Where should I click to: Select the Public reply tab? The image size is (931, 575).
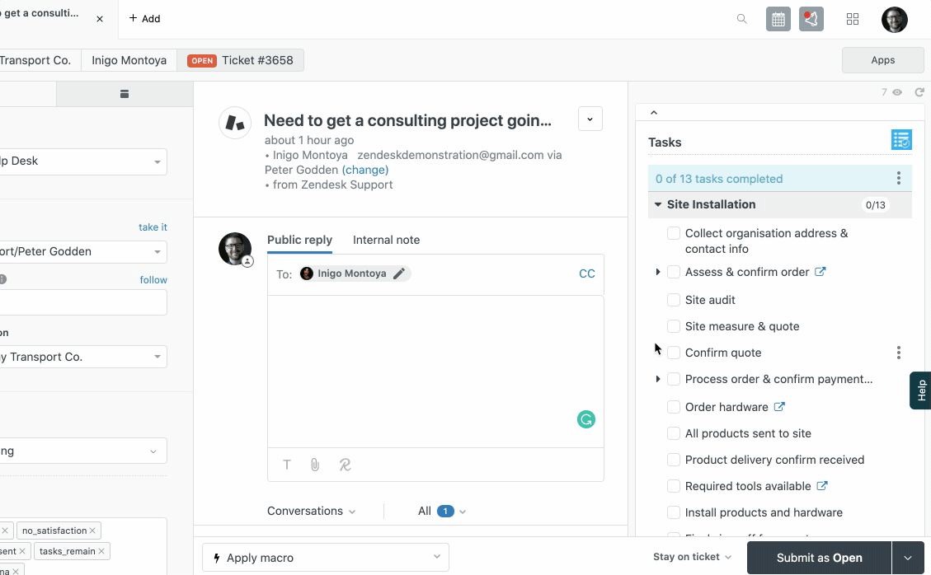pyautogui.click(x=299, y=240)
